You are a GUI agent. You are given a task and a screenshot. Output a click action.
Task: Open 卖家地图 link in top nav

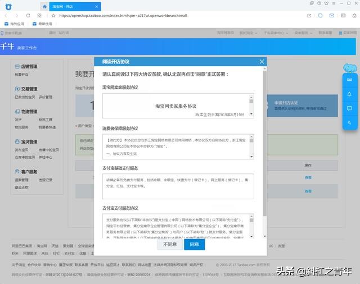pyautogui.click(x=348, y=33)
